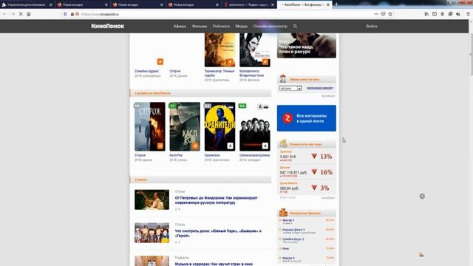Image resolution: width=473 pixels, height=266 pixels.
Task: Stop page loading with the X button
Action: point(21,14)
